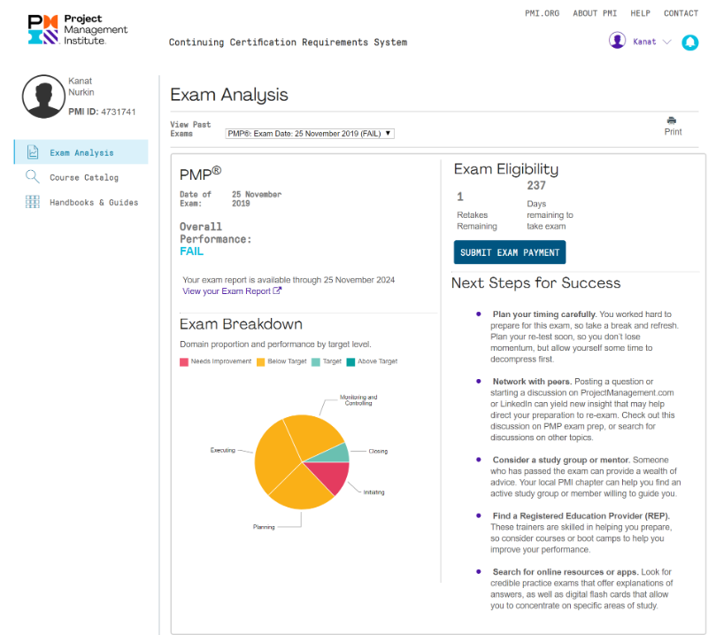Open the notifications bell

689,43
